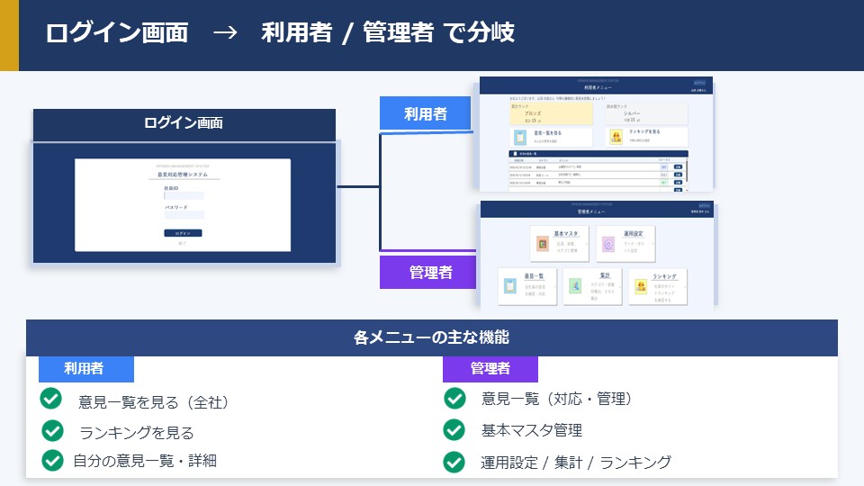The image size is (864, 486).
Task: Click the clipboard icon on 意見一覧を見る card
Action: click(x=520, y=138)
